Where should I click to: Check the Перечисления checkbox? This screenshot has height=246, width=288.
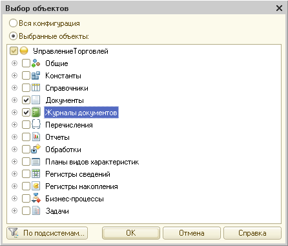(26, 125)
